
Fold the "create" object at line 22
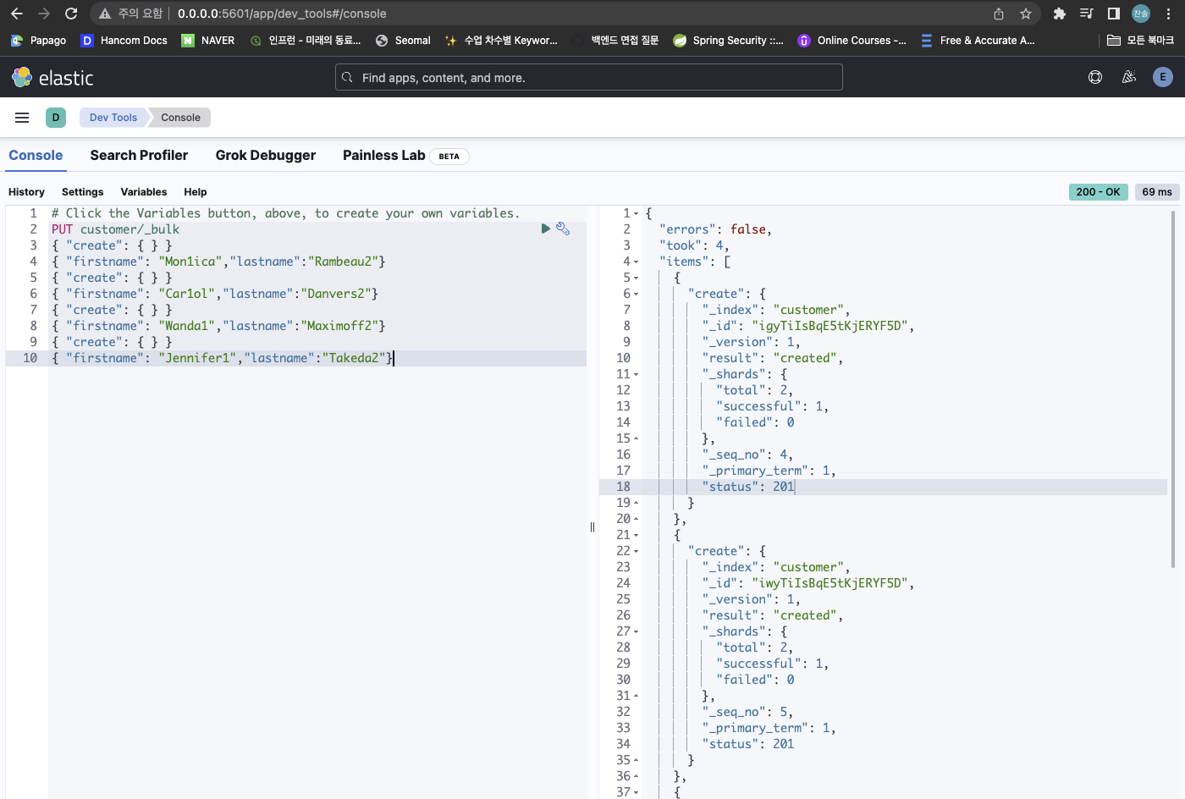pyautogui.click(x=637, y=552)
